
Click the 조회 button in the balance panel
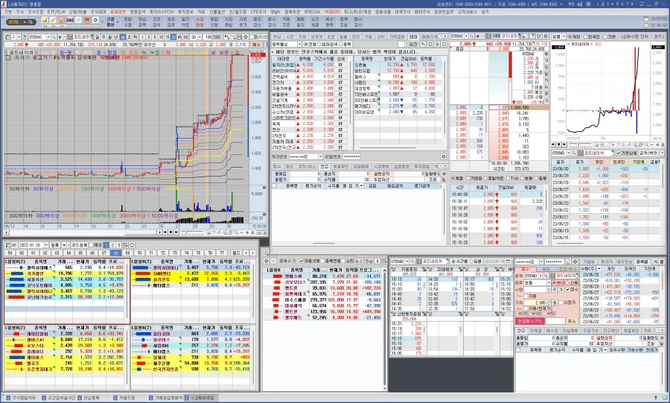(x=433, y=180)
